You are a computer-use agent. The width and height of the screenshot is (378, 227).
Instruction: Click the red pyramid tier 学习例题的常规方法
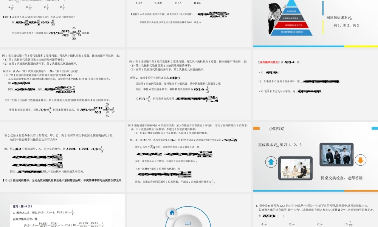294,26
